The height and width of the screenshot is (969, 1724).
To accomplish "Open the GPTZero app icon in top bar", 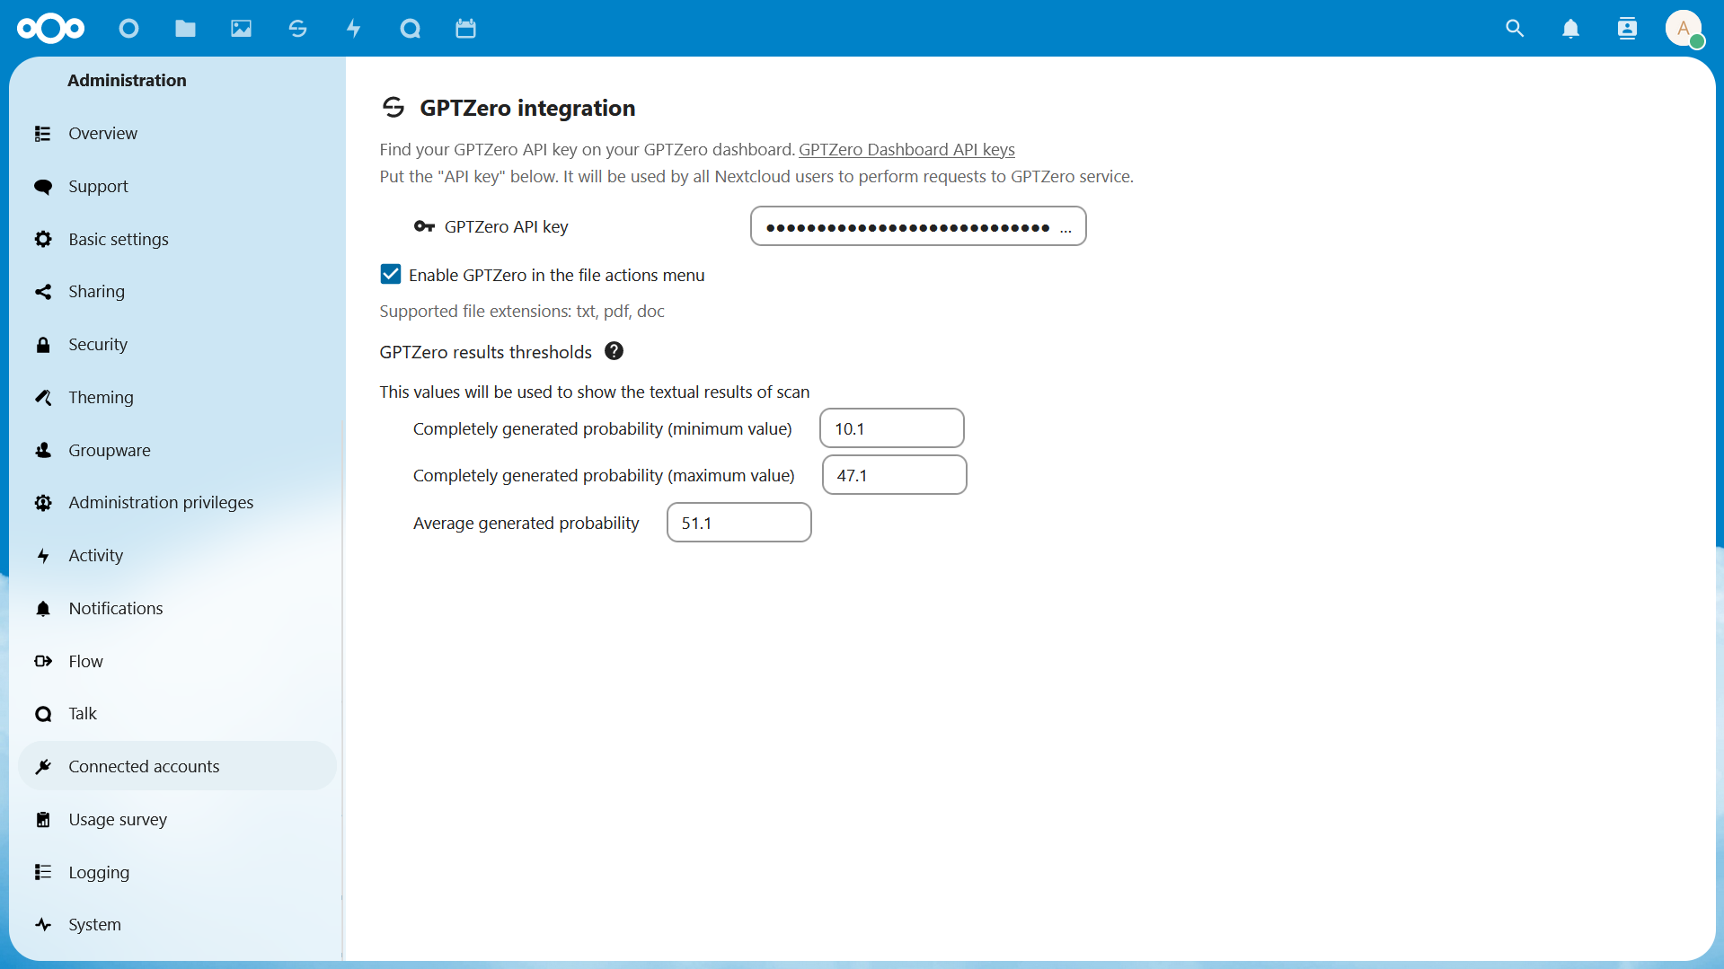I will point(297,29).
